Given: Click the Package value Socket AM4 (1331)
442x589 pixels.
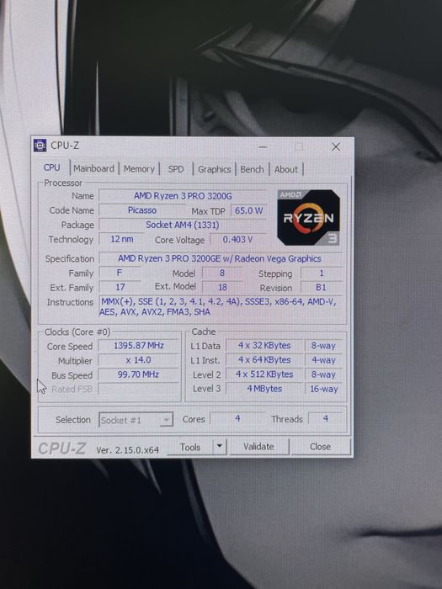Looking at the screenshot, I should coord(183,225).
